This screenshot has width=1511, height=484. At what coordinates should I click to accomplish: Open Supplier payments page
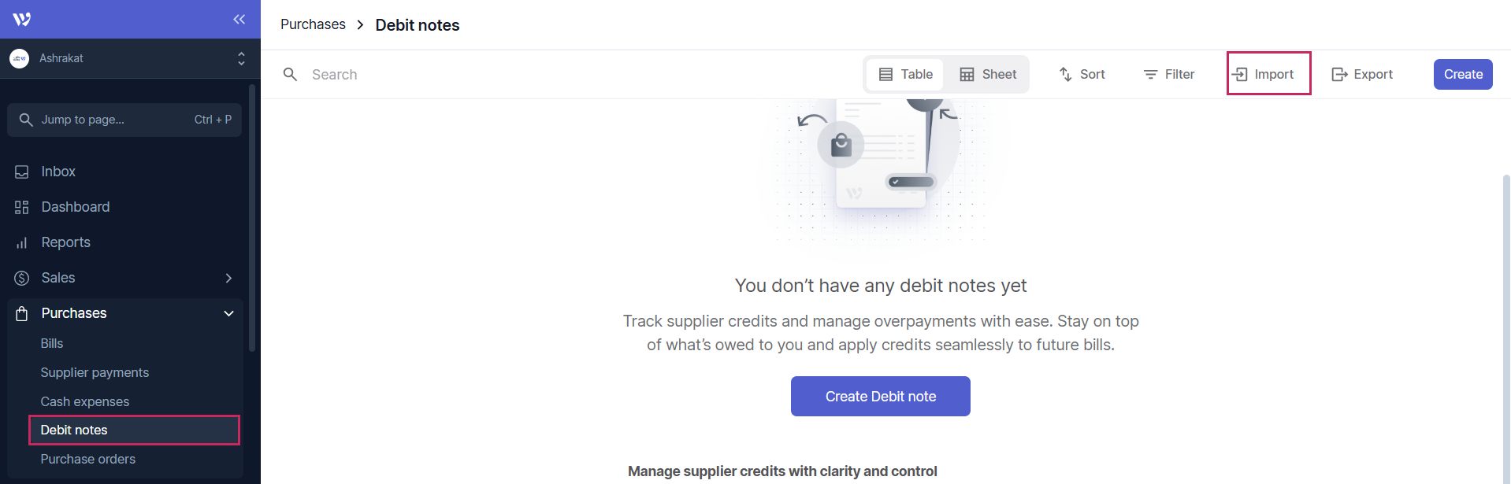click(x=95, y=372)
